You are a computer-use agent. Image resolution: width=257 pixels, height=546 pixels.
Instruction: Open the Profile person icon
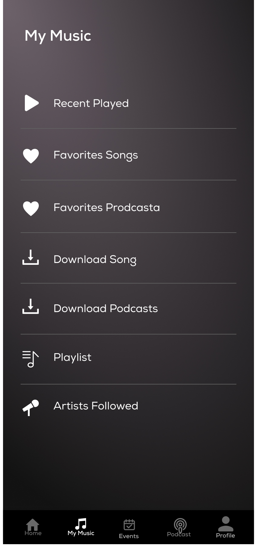click(225, 524)
